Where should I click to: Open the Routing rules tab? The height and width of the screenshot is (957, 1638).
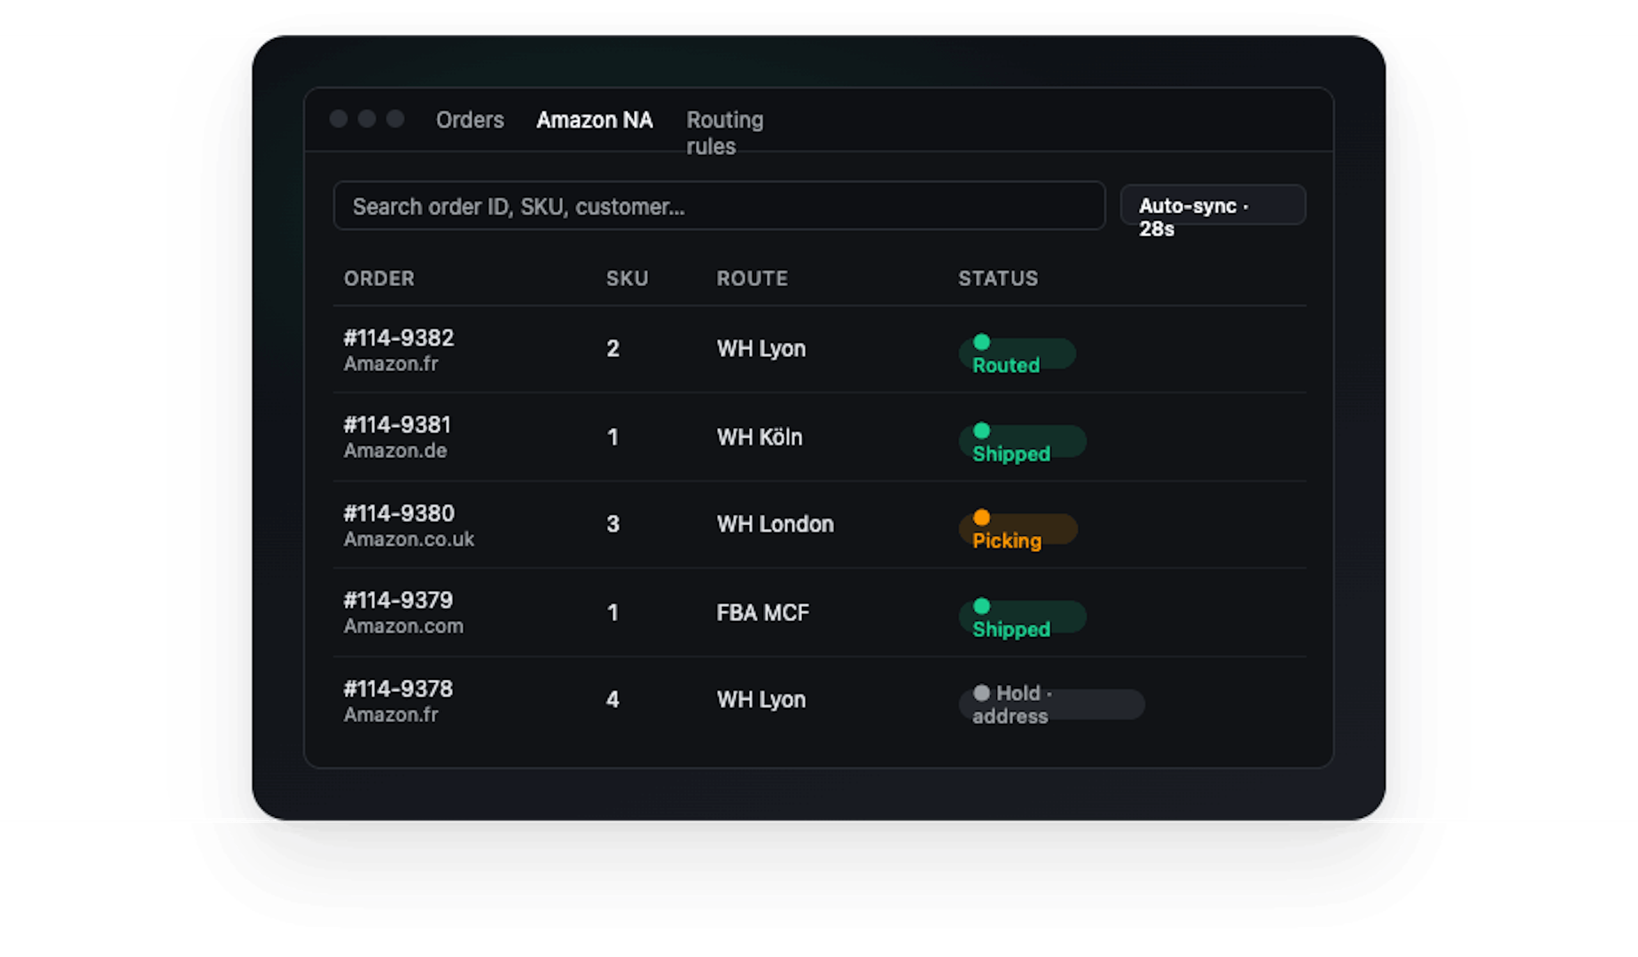click(x=724, y=132)
